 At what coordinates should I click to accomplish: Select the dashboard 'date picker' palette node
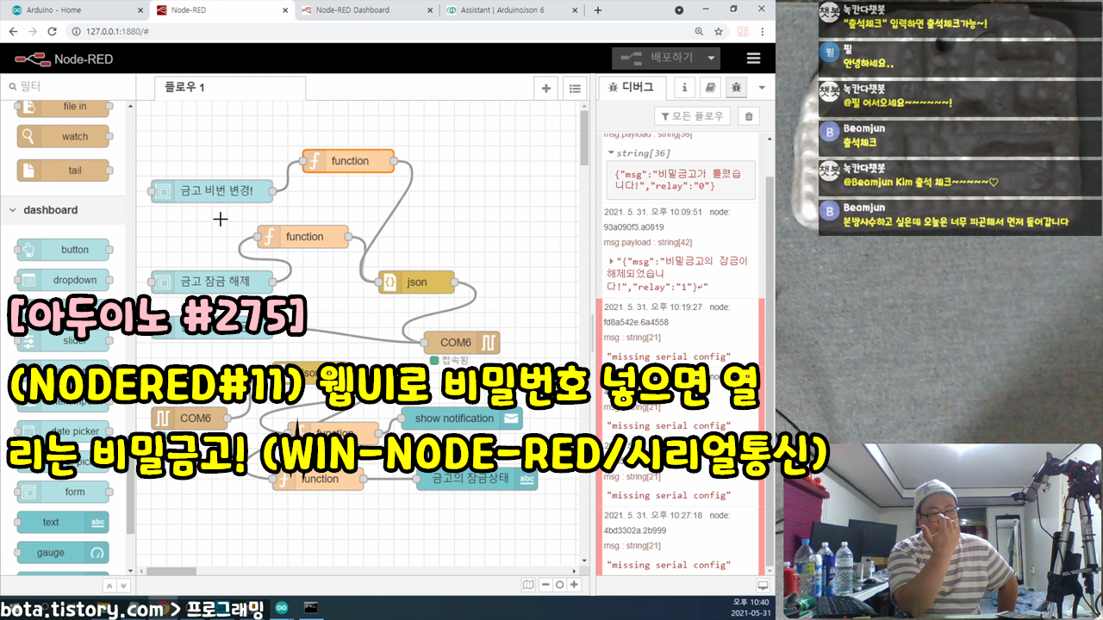click(x=64, y=431)
